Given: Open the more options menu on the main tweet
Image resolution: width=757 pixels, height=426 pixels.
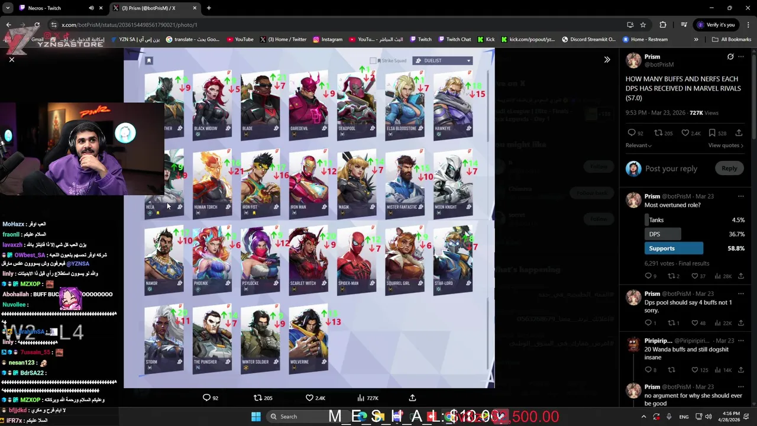Looking at the screenshot, I should (x=741, y=57).
